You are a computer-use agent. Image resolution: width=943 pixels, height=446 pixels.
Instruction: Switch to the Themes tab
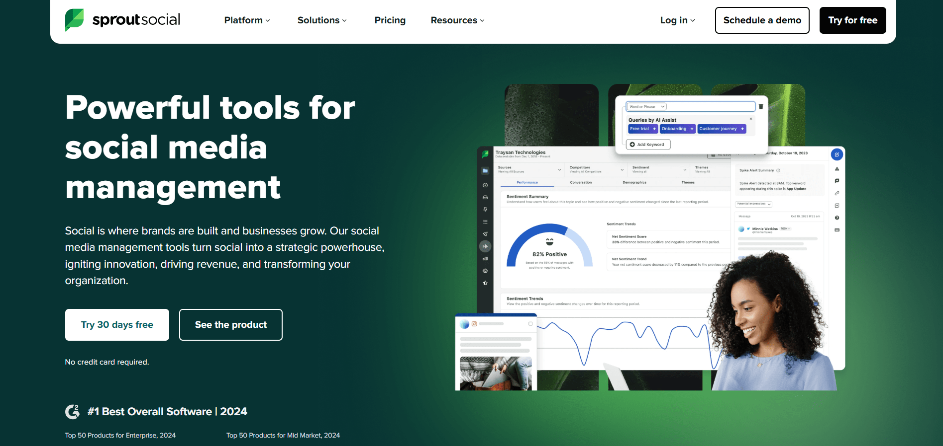pyautogui.click(x=688, y=182)
